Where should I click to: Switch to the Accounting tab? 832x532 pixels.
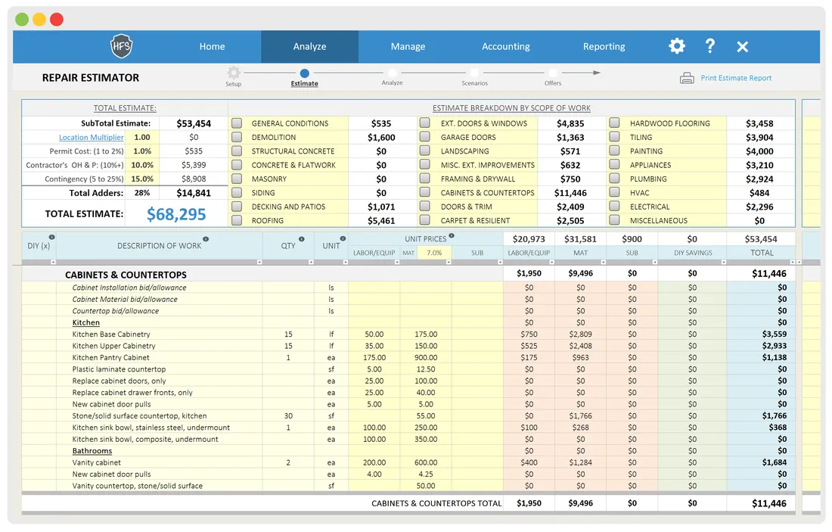coord(506,47)
